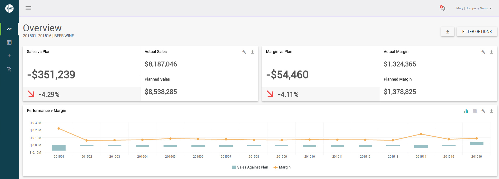Image resolution: width=499 pixels, height=179 pixels.
Task: Switch Performance v Margin to table view
Action: click(475, 111)
